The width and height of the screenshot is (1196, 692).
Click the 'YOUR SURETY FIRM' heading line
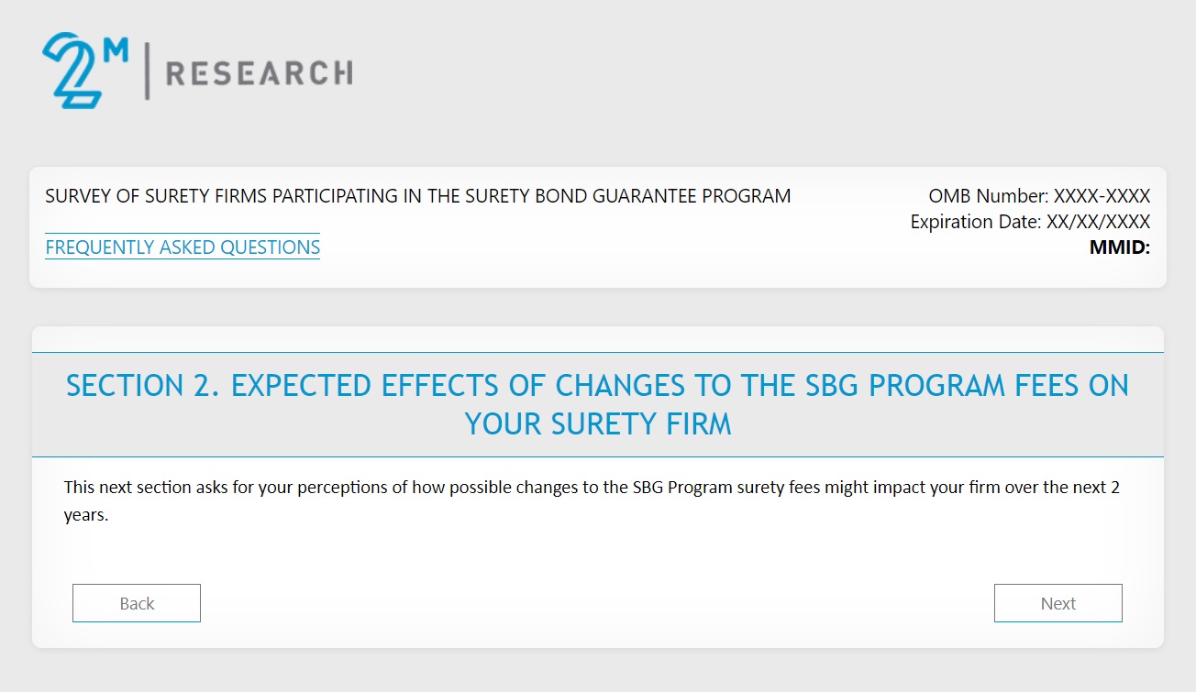click(597, 424)
